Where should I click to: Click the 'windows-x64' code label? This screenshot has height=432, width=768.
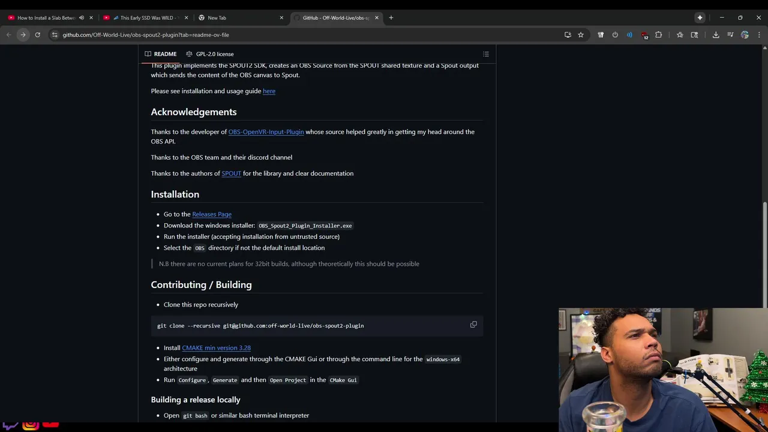443,359
